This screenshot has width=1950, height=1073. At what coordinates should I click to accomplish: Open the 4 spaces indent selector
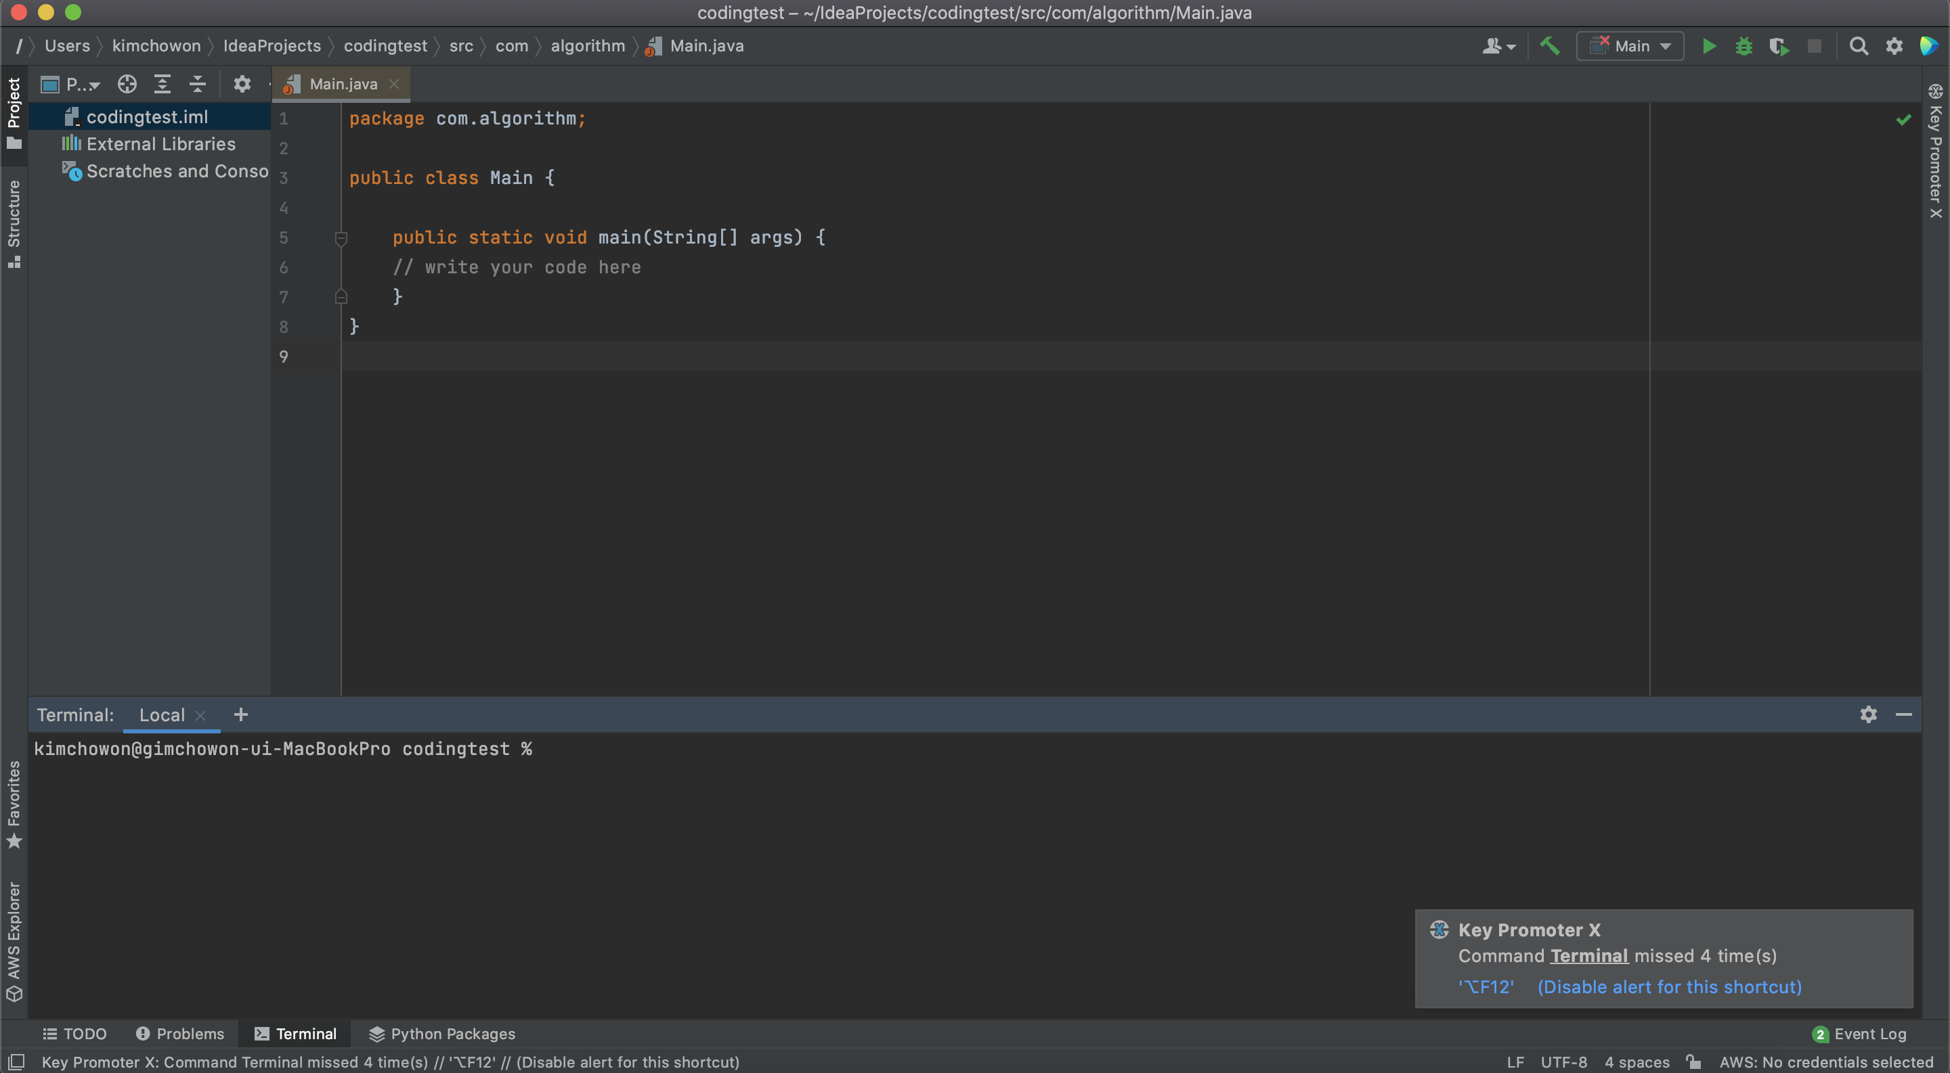point(1637,1061)
